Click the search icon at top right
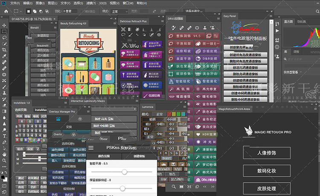This screenshot has height=196, width=320. [x=317, y=12]
